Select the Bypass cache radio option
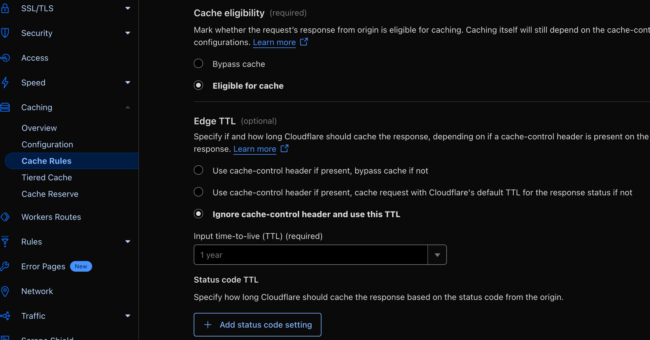The height and width of the screenshot is (340, 650). 198,64
